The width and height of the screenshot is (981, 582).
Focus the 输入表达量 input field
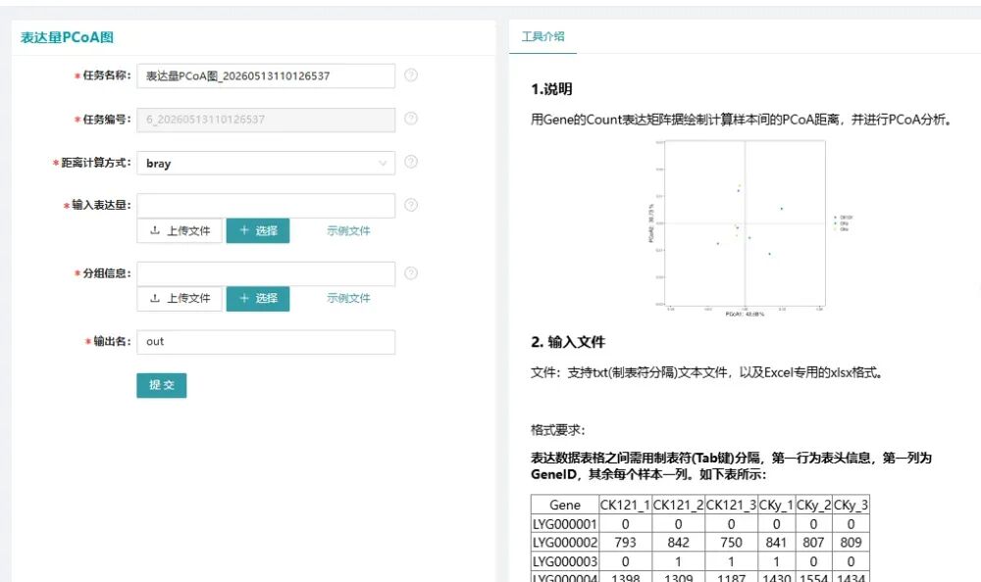266,206
